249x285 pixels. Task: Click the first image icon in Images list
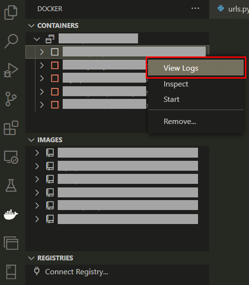click(50, 153)
